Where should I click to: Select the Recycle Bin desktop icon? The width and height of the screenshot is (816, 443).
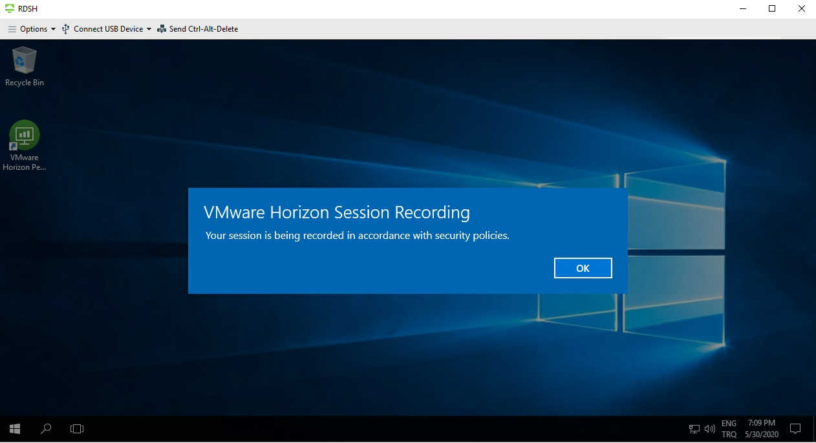tap(25, 67)
